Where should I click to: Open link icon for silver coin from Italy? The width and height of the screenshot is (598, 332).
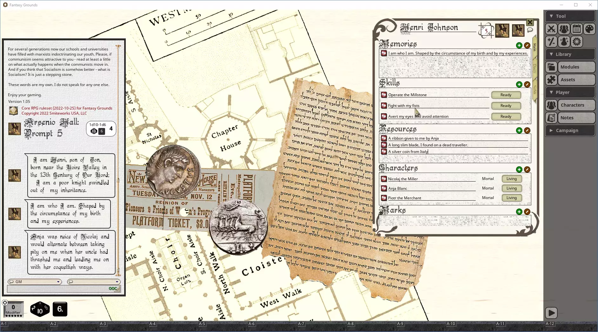click(384, 152)
